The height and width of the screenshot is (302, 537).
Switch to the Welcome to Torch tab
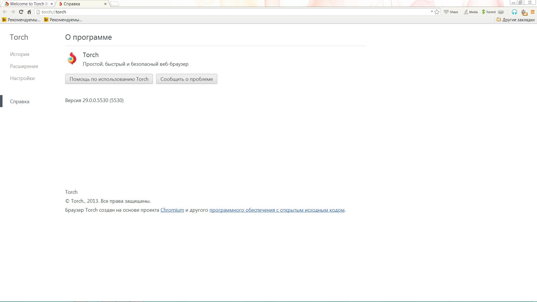28,4
